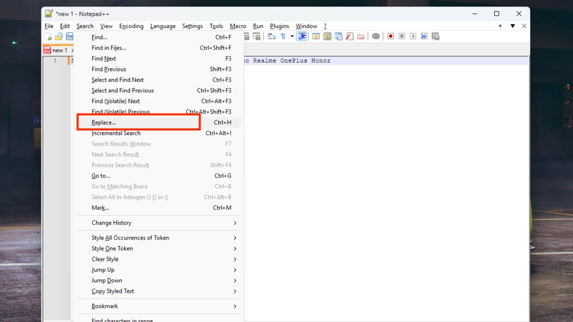Select the Find Next menu entry
Screen dimensions: 573x322
159,59
